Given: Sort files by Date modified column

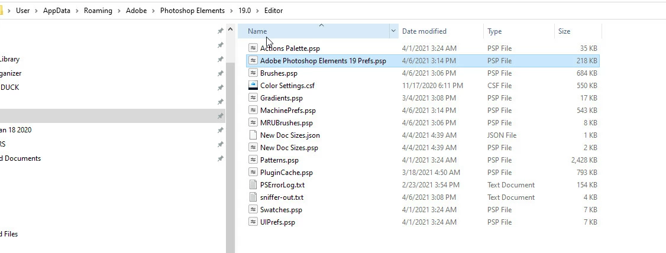Looking at the screenshot, I should 424,31.
